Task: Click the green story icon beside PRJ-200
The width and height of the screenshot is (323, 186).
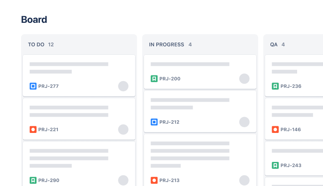Action: pyautogui.click(x=154, y=79)
